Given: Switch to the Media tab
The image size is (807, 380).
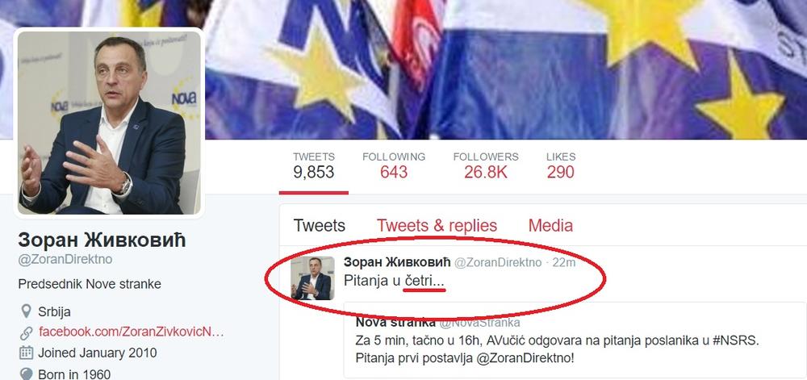Looking at the screenshot, I should [x=550, y=225].
